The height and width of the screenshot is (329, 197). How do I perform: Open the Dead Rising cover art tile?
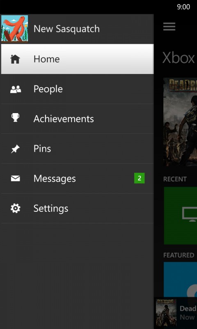point(180,122)
